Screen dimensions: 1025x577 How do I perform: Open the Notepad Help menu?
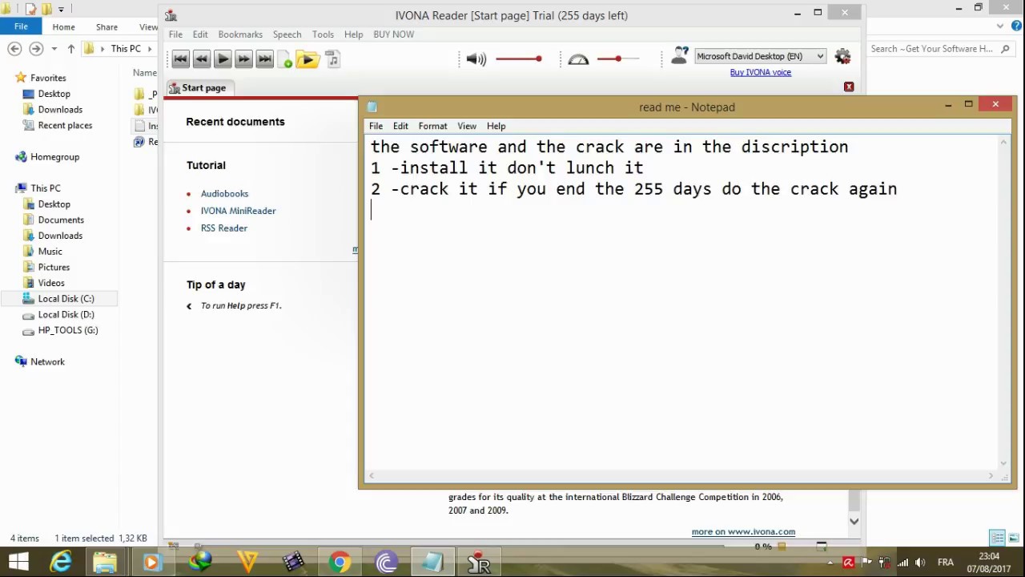(x=496, y=126)
